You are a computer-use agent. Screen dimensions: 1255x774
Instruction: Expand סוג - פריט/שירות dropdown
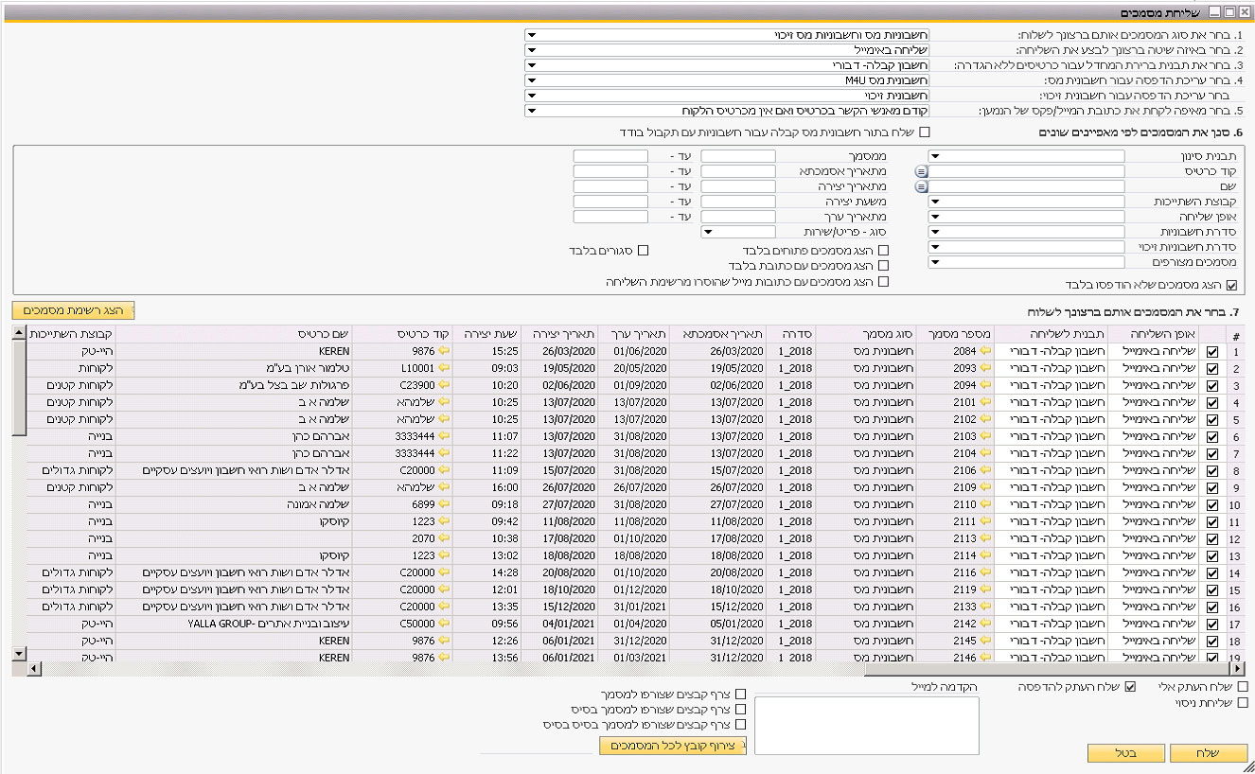708,232
